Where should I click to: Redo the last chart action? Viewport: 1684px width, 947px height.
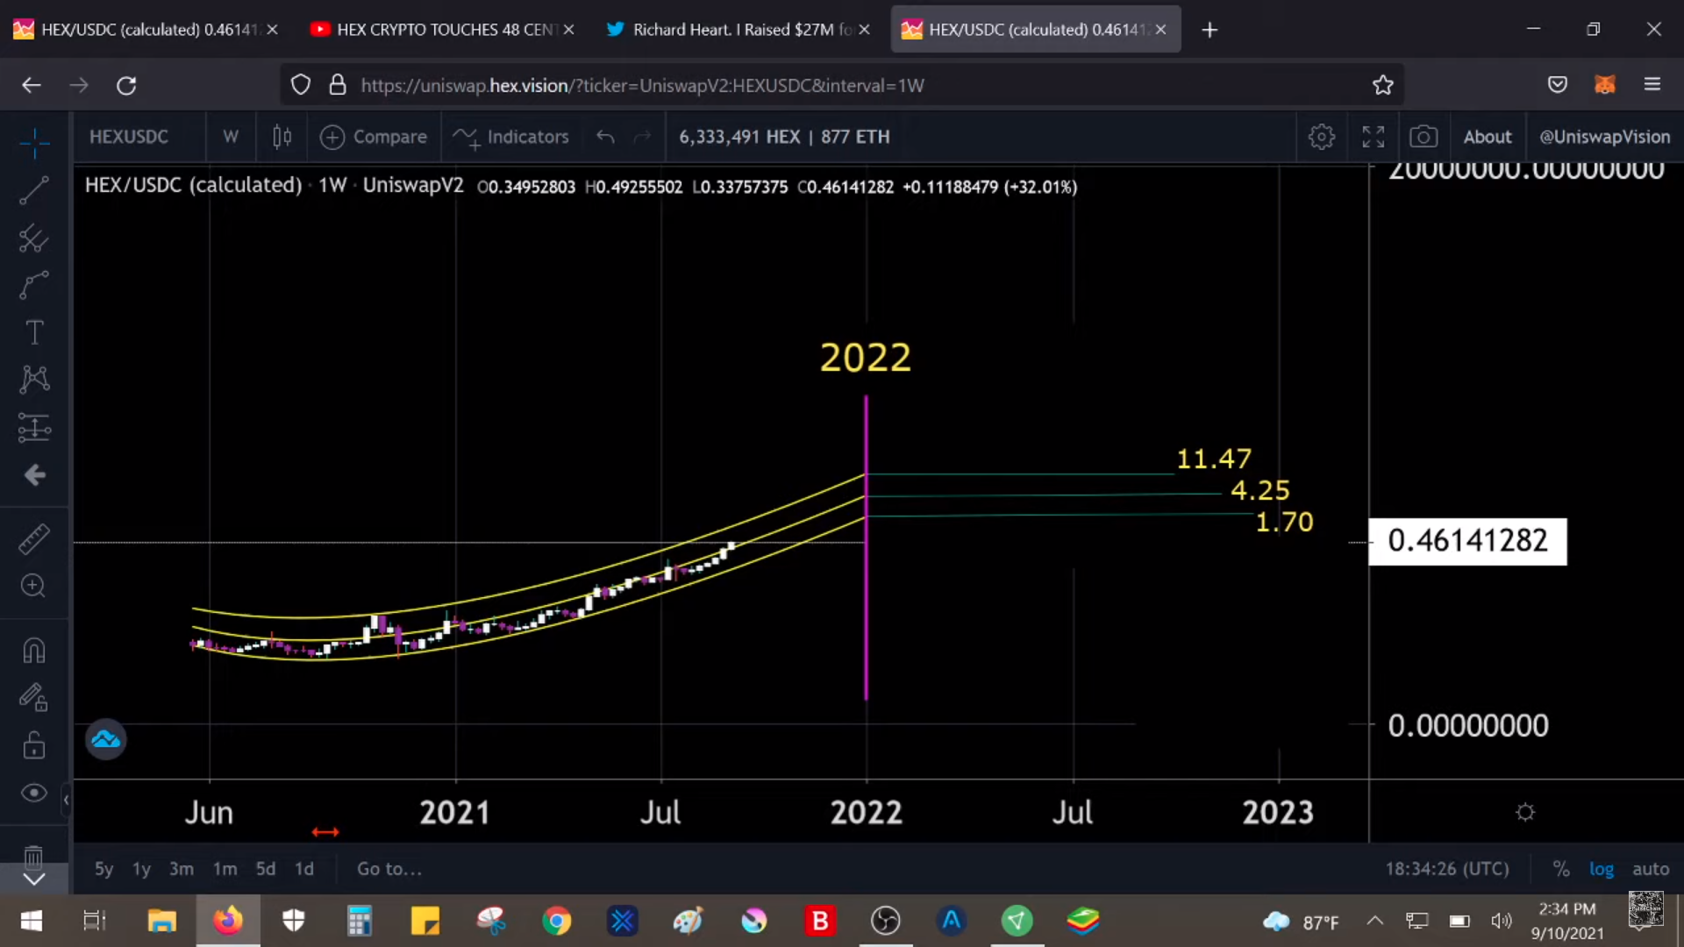[x=643, y=137]
